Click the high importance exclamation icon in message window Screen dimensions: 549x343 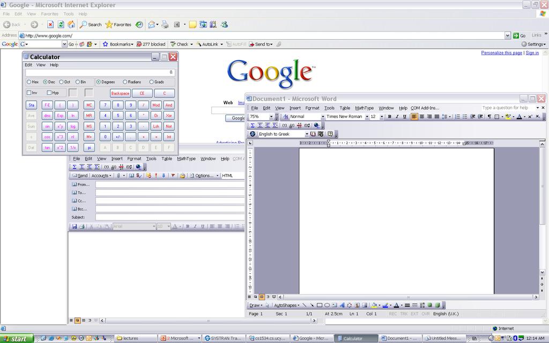(x=156, y=175)
